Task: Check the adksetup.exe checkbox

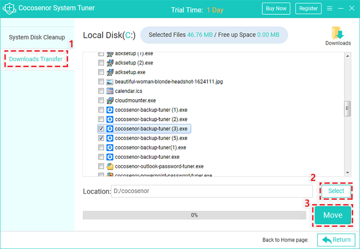Action: point(101,72)
